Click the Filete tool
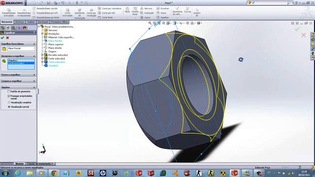 (x=127, y=10)
